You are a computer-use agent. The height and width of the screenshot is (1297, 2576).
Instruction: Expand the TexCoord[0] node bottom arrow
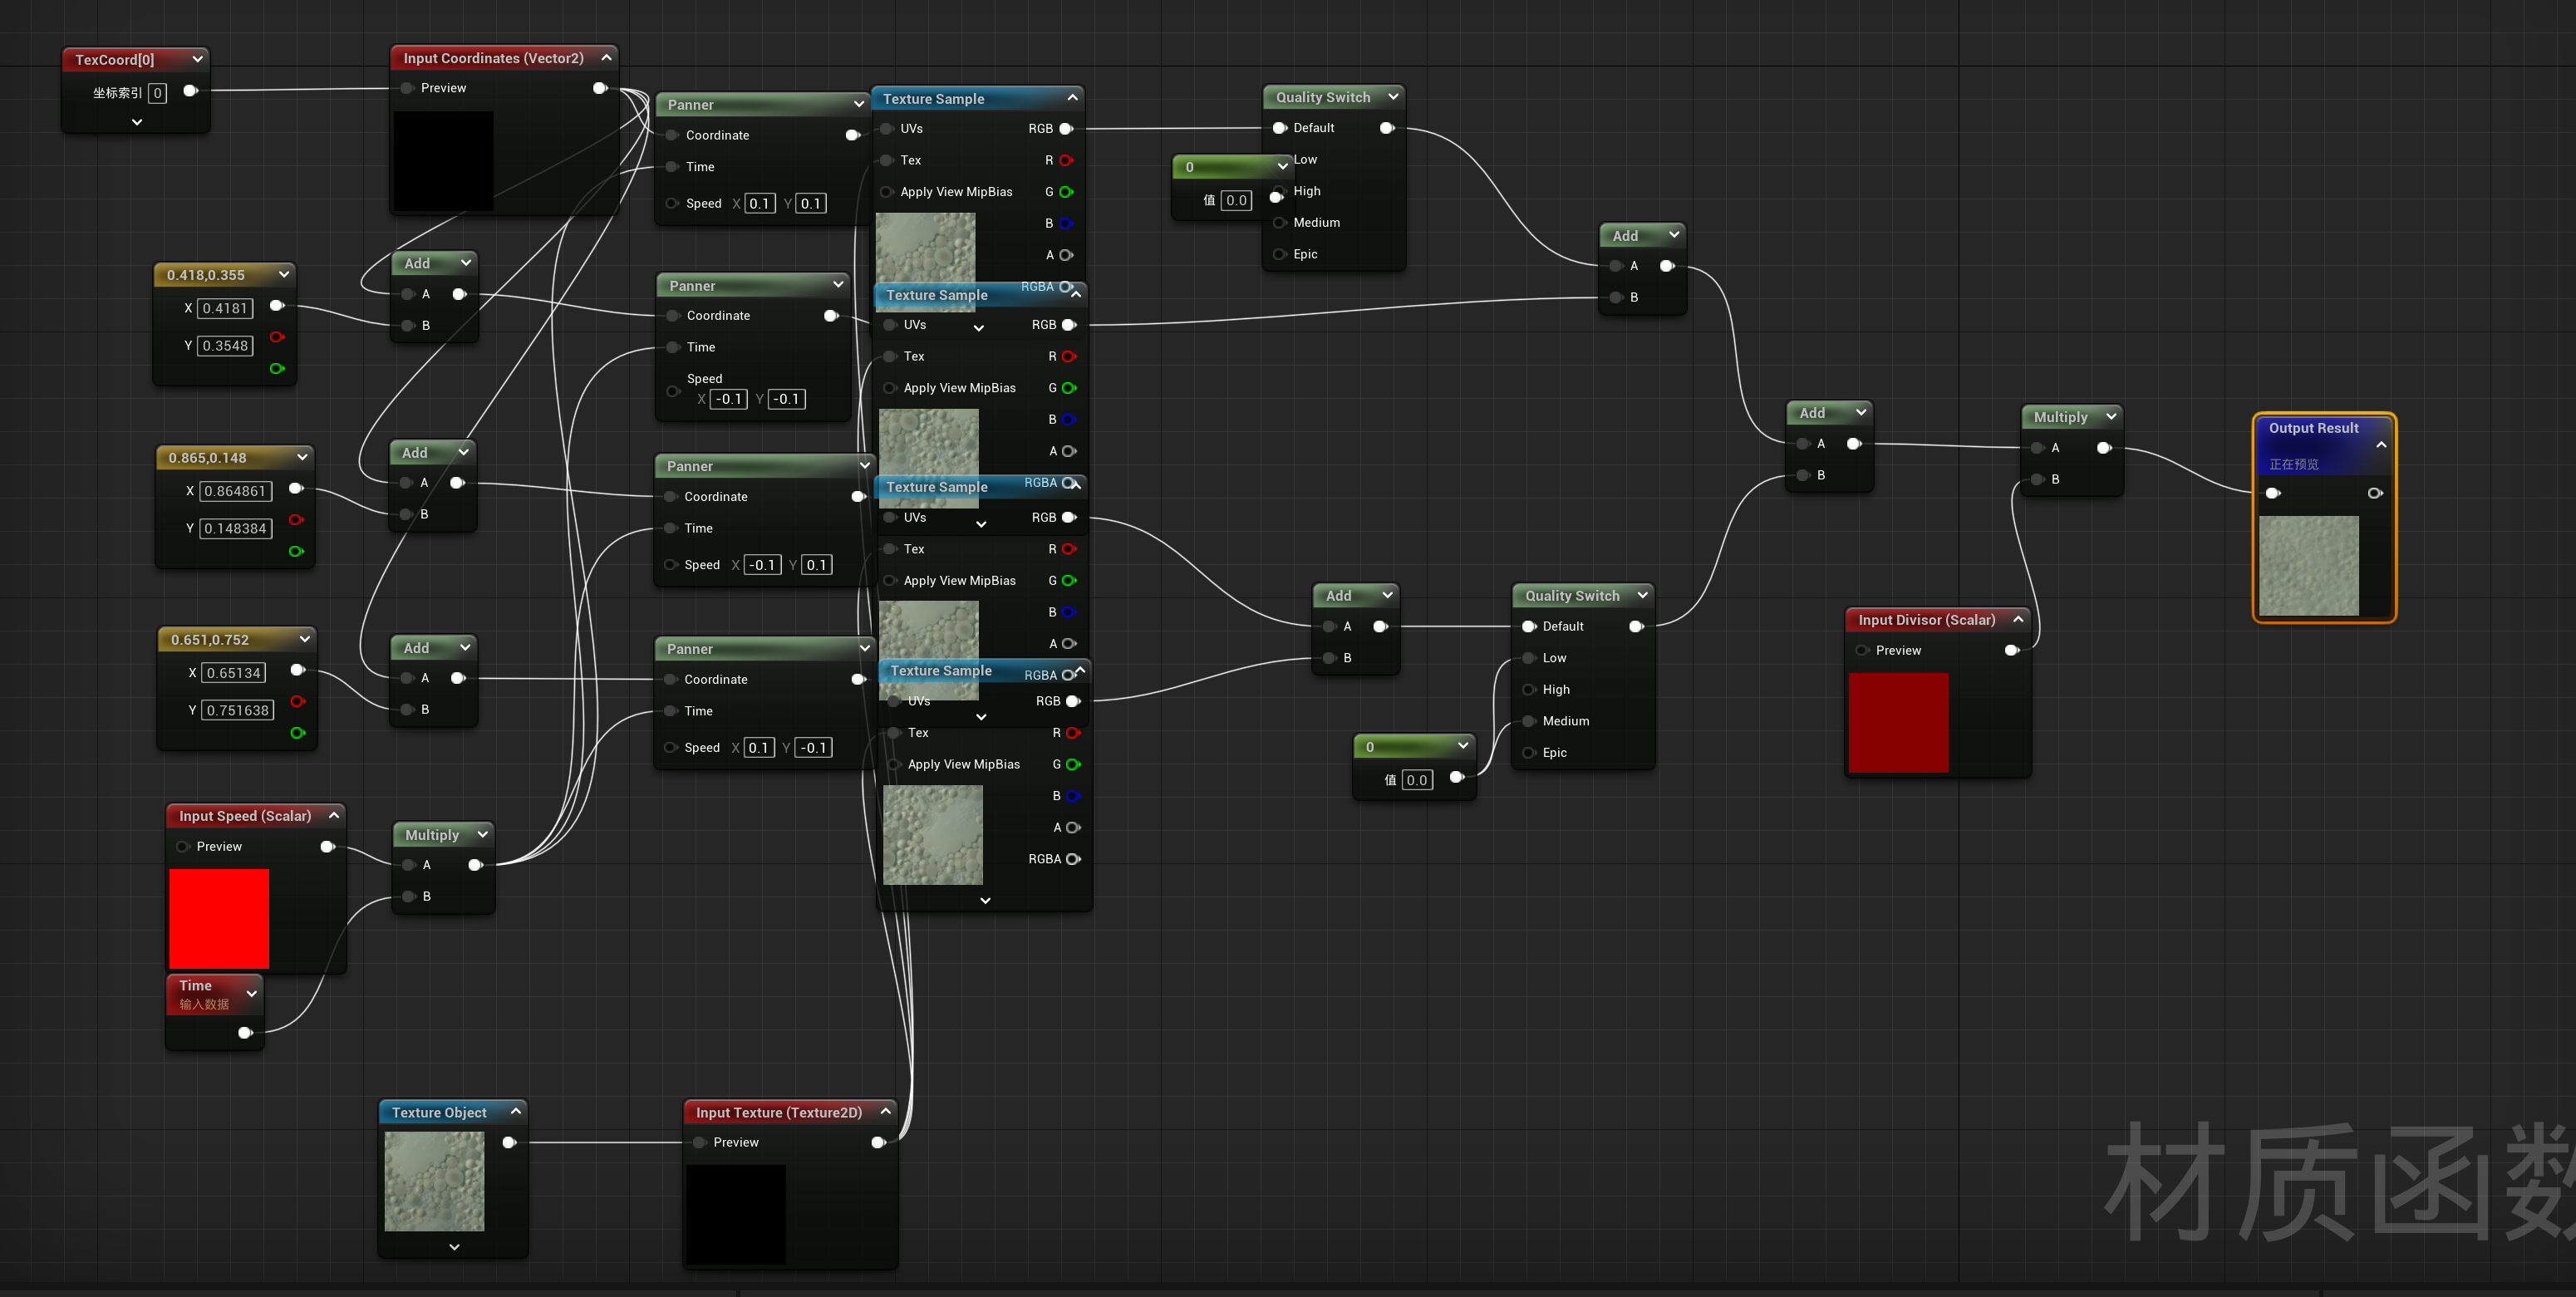137,122
